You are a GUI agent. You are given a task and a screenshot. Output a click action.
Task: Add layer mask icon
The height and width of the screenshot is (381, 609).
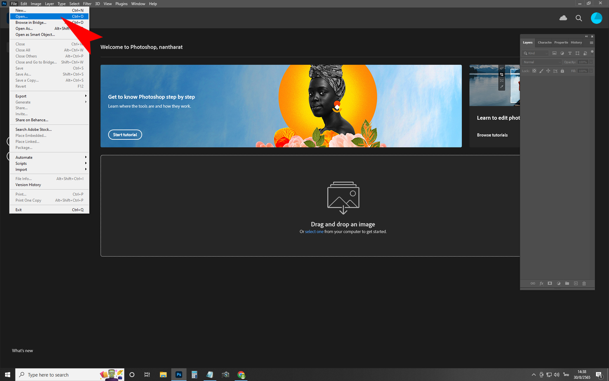pyautogui.click(x=550, y=283)
